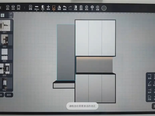Select the 帽子 curve tool
The width and height of the screenshot is (155, 116).
[149, 84]
